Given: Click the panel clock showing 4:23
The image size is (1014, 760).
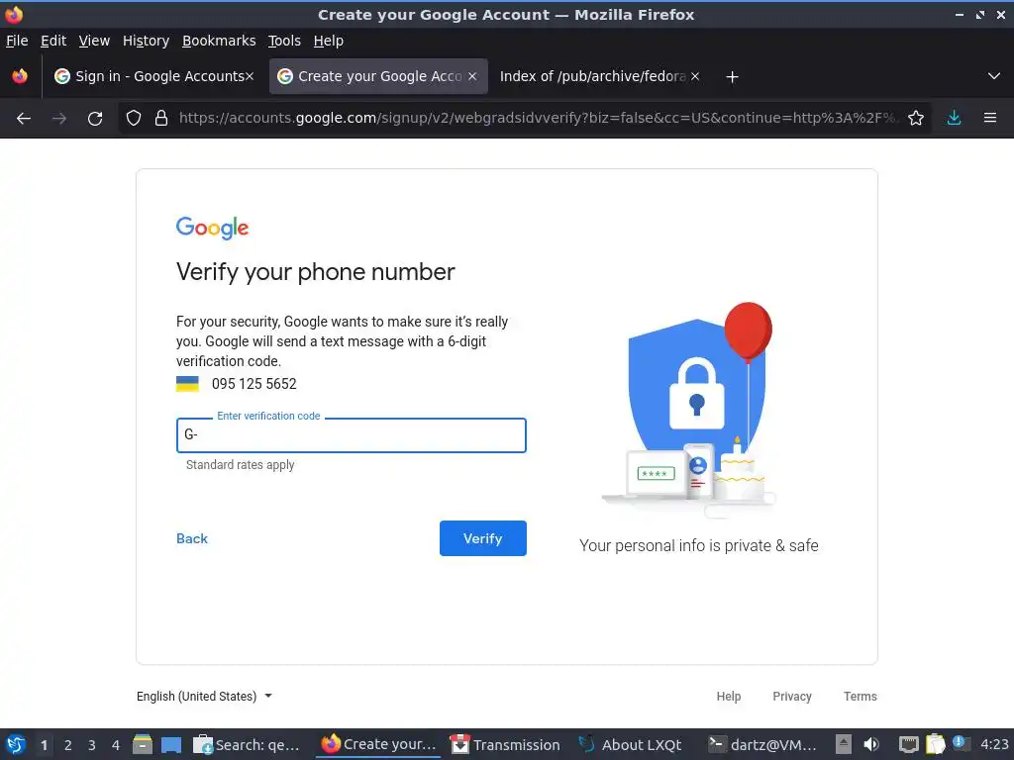Looking at the screenshot, I should click(994, 744).
